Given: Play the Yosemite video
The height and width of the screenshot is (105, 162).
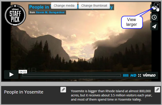Looking at the screenshot, I should [11, 75].
